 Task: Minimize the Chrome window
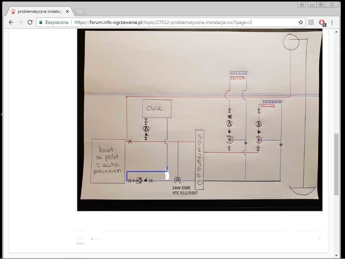[312, 4]
